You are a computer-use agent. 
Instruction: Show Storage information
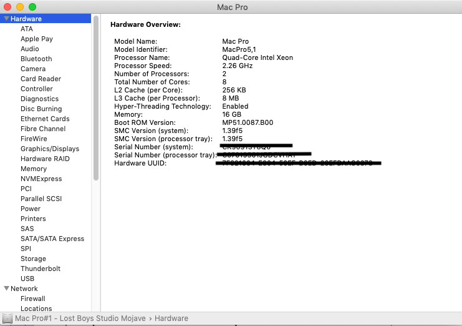pyautogui.click(x=33, y=259)
